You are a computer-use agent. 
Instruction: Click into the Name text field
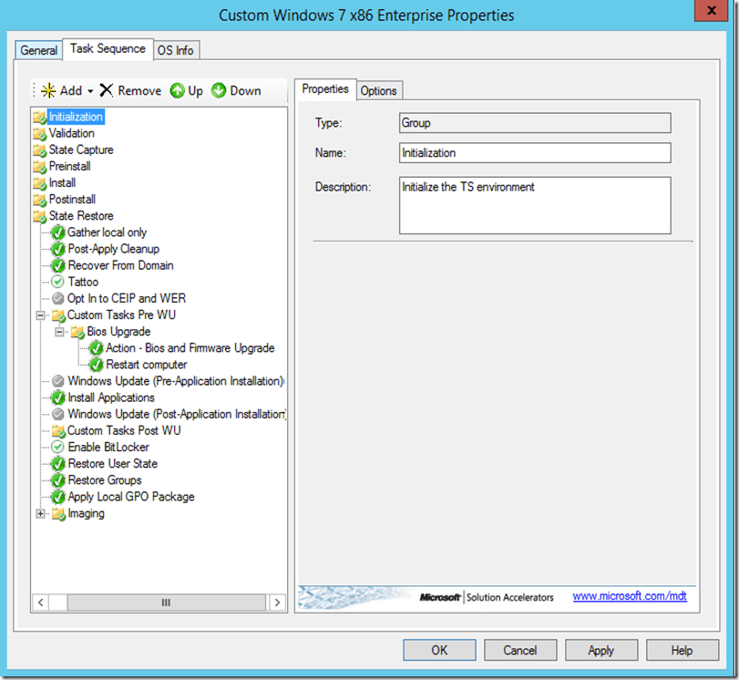[x=534, y=153]
